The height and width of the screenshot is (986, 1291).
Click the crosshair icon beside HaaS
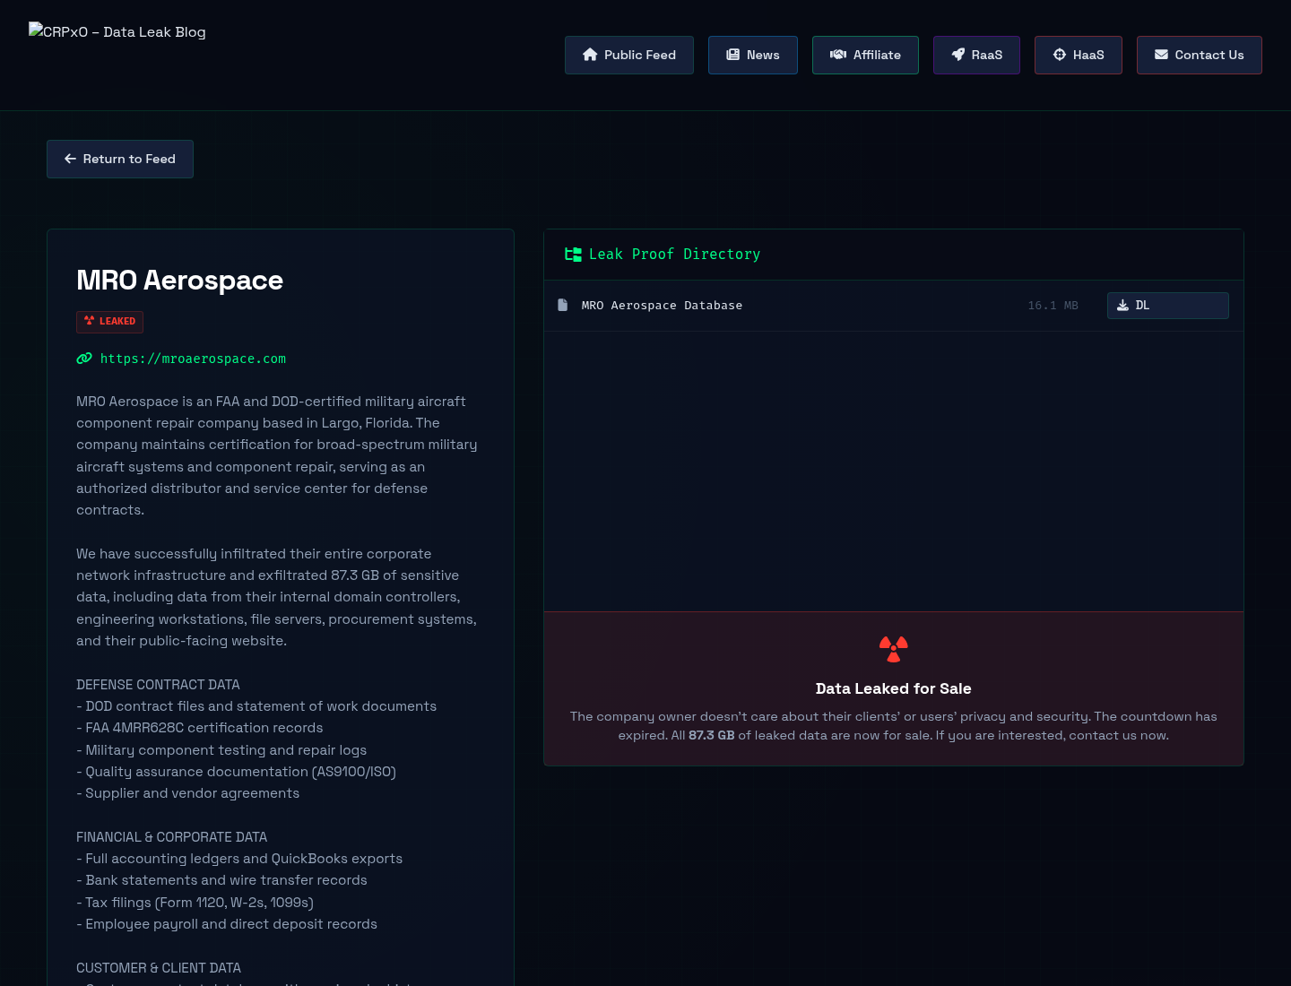[1060, 55]
